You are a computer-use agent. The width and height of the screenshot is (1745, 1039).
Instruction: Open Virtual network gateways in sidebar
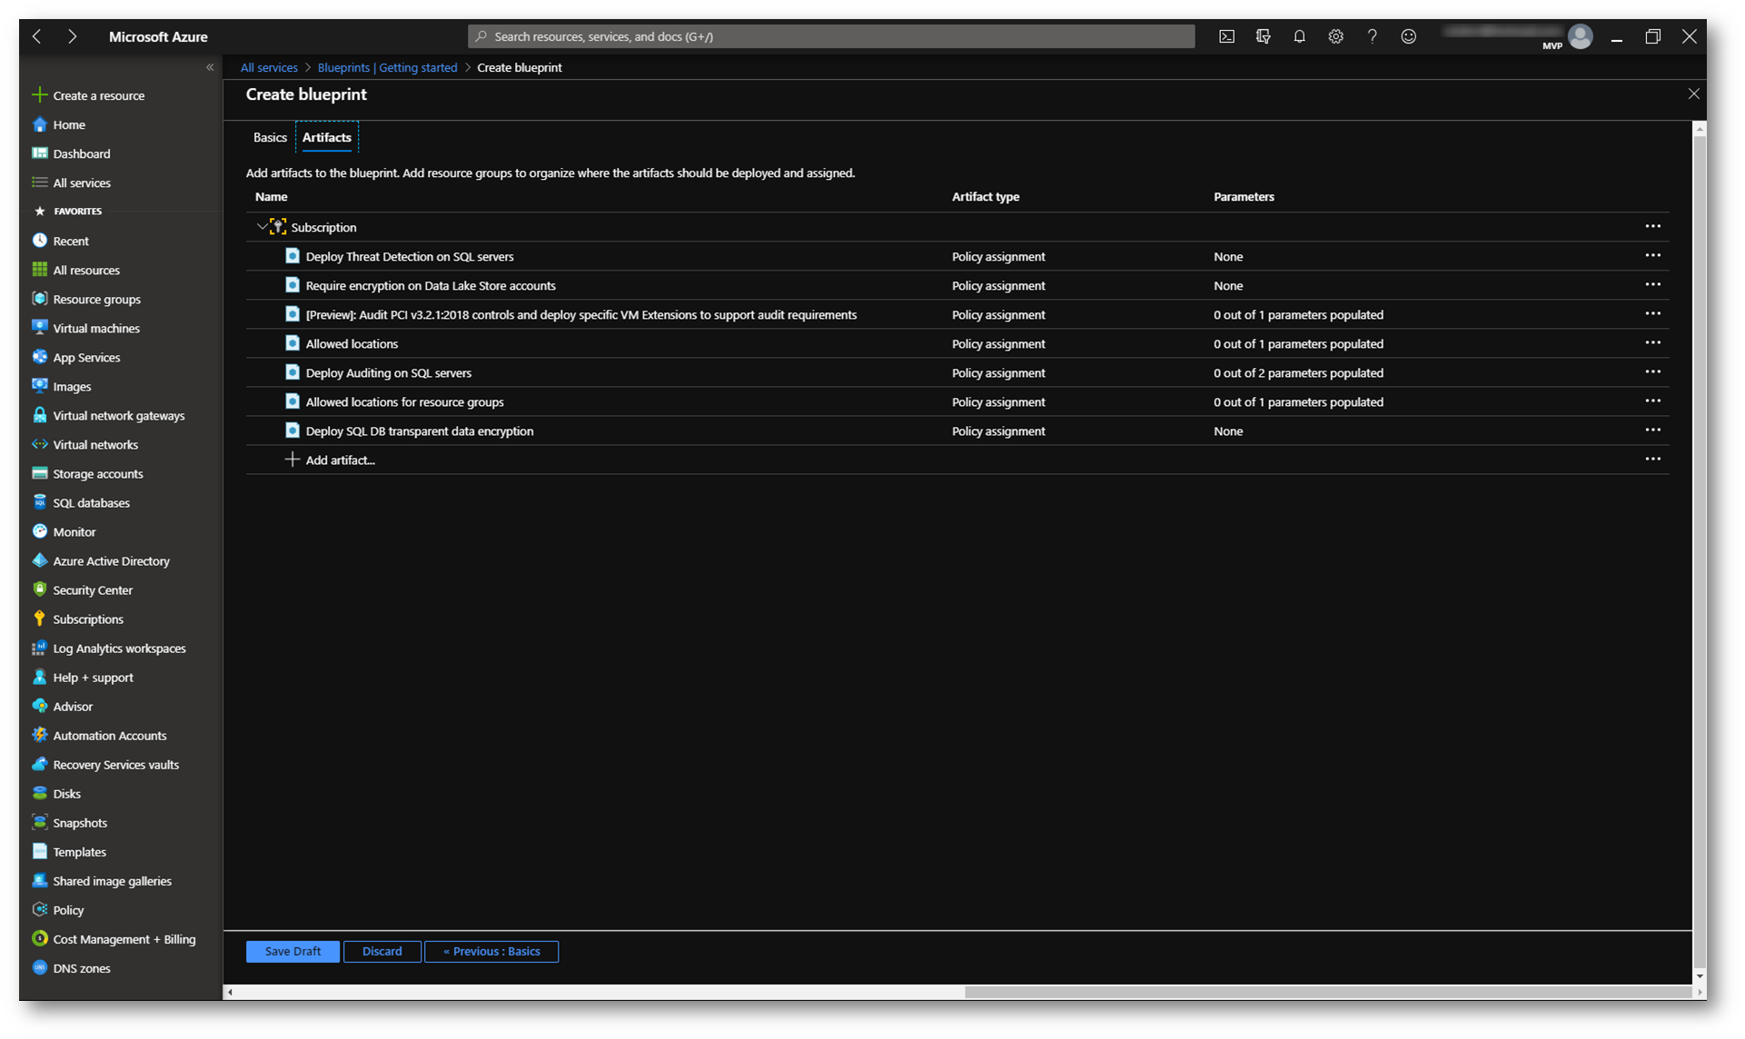[x=108, y=415]
